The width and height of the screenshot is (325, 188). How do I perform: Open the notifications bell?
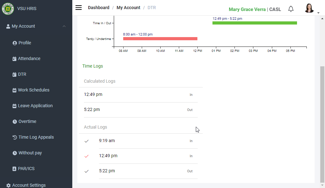click(x=291, y=9)
